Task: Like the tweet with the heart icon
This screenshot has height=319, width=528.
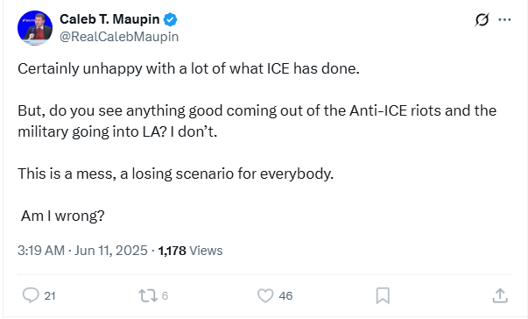Action: coord(265,295)
